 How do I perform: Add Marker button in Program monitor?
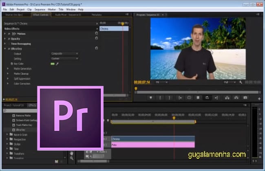tap(151, 98)
